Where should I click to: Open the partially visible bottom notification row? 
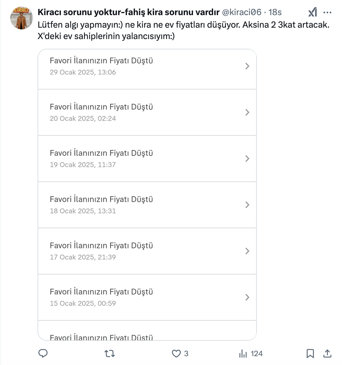pyautogui.click(x=147, y=334)
